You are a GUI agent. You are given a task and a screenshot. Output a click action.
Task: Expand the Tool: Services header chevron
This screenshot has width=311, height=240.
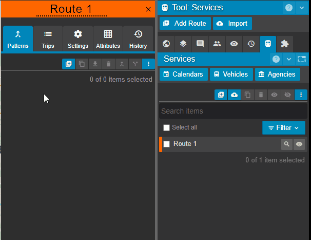301,8
